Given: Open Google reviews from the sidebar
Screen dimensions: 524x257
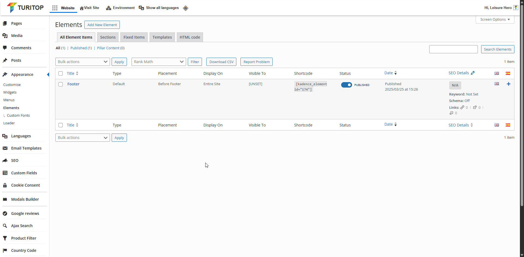Looking at the screenshot, I should [x=25, y=213].
